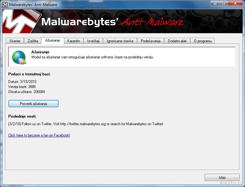
Task: Show the O programu tab
Action: coord(203,41)
